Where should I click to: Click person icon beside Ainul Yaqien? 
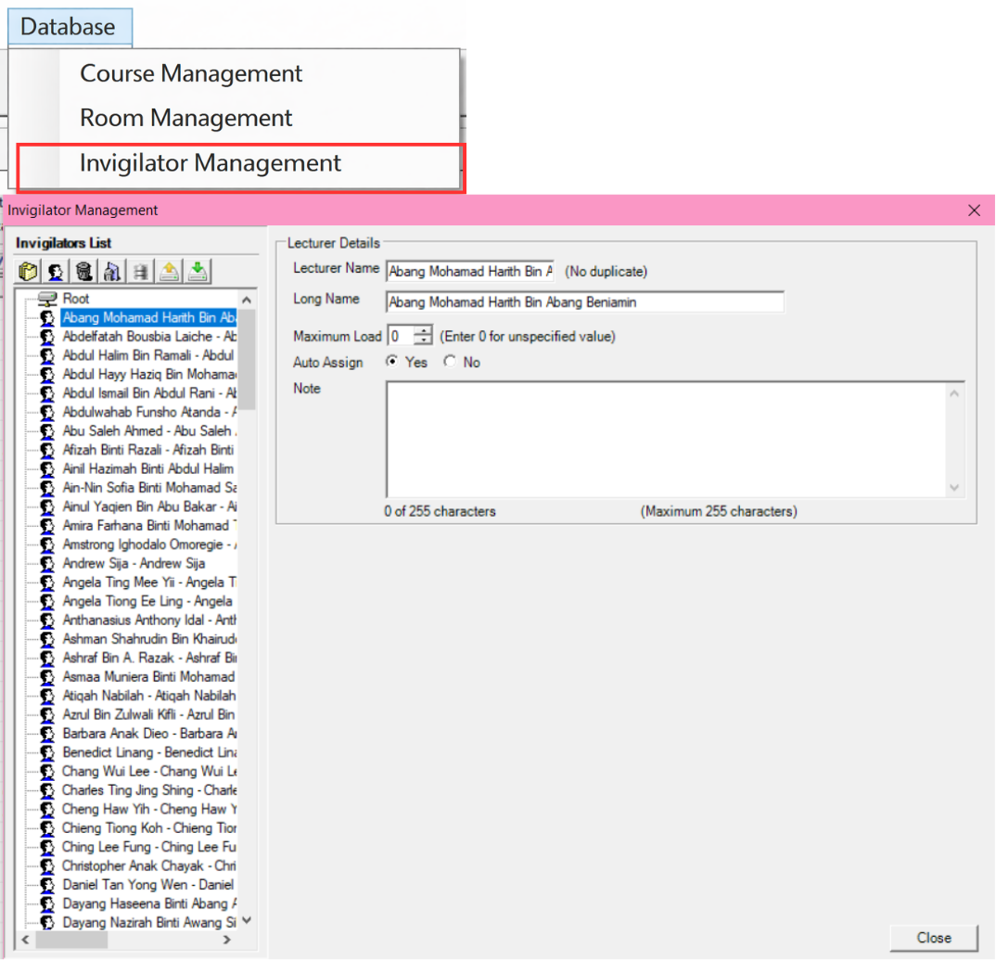coord(47,506)
